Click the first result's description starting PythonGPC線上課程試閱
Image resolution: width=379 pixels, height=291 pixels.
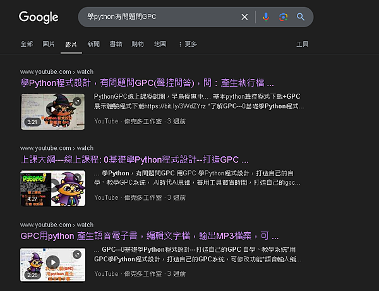point(199,101)
